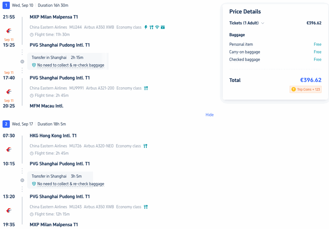This screenshot has height=229, width=329.
Task: Click the China Eastern logo beside MU244
Action: click(x=9, y=31)
